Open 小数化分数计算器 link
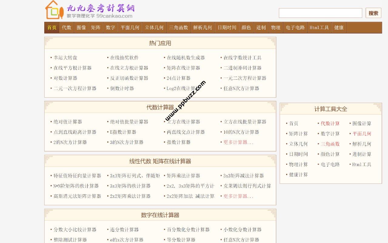The image size is (388, 243). [x=242, y=230]
